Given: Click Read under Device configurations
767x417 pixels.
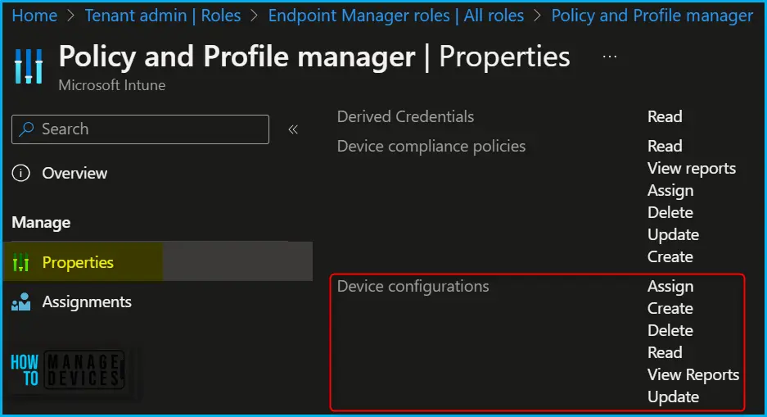Looking at the screenshot, I should coord(665,352).
